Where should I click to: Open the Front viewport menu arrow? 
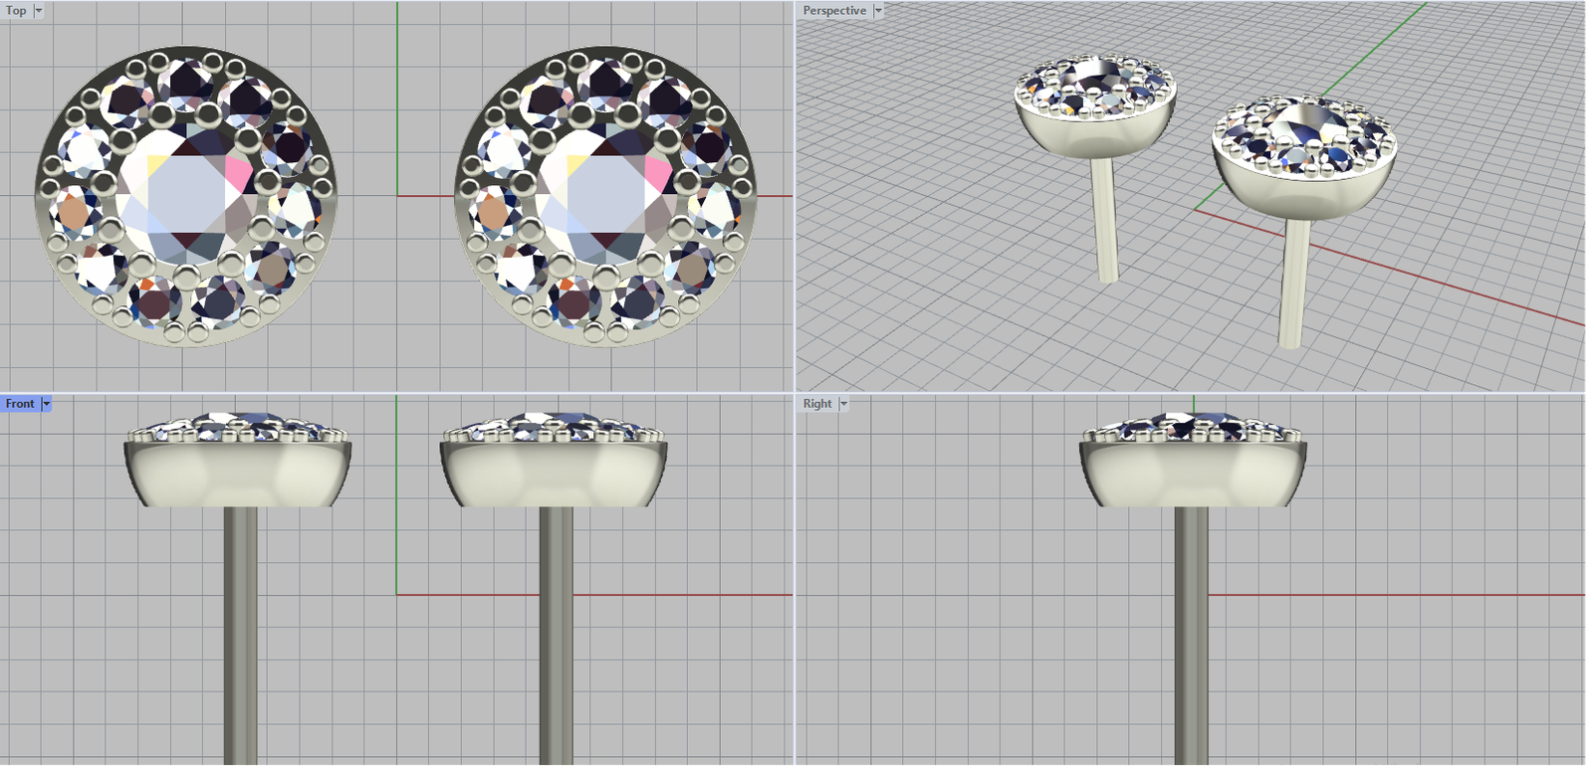point(46,404)
